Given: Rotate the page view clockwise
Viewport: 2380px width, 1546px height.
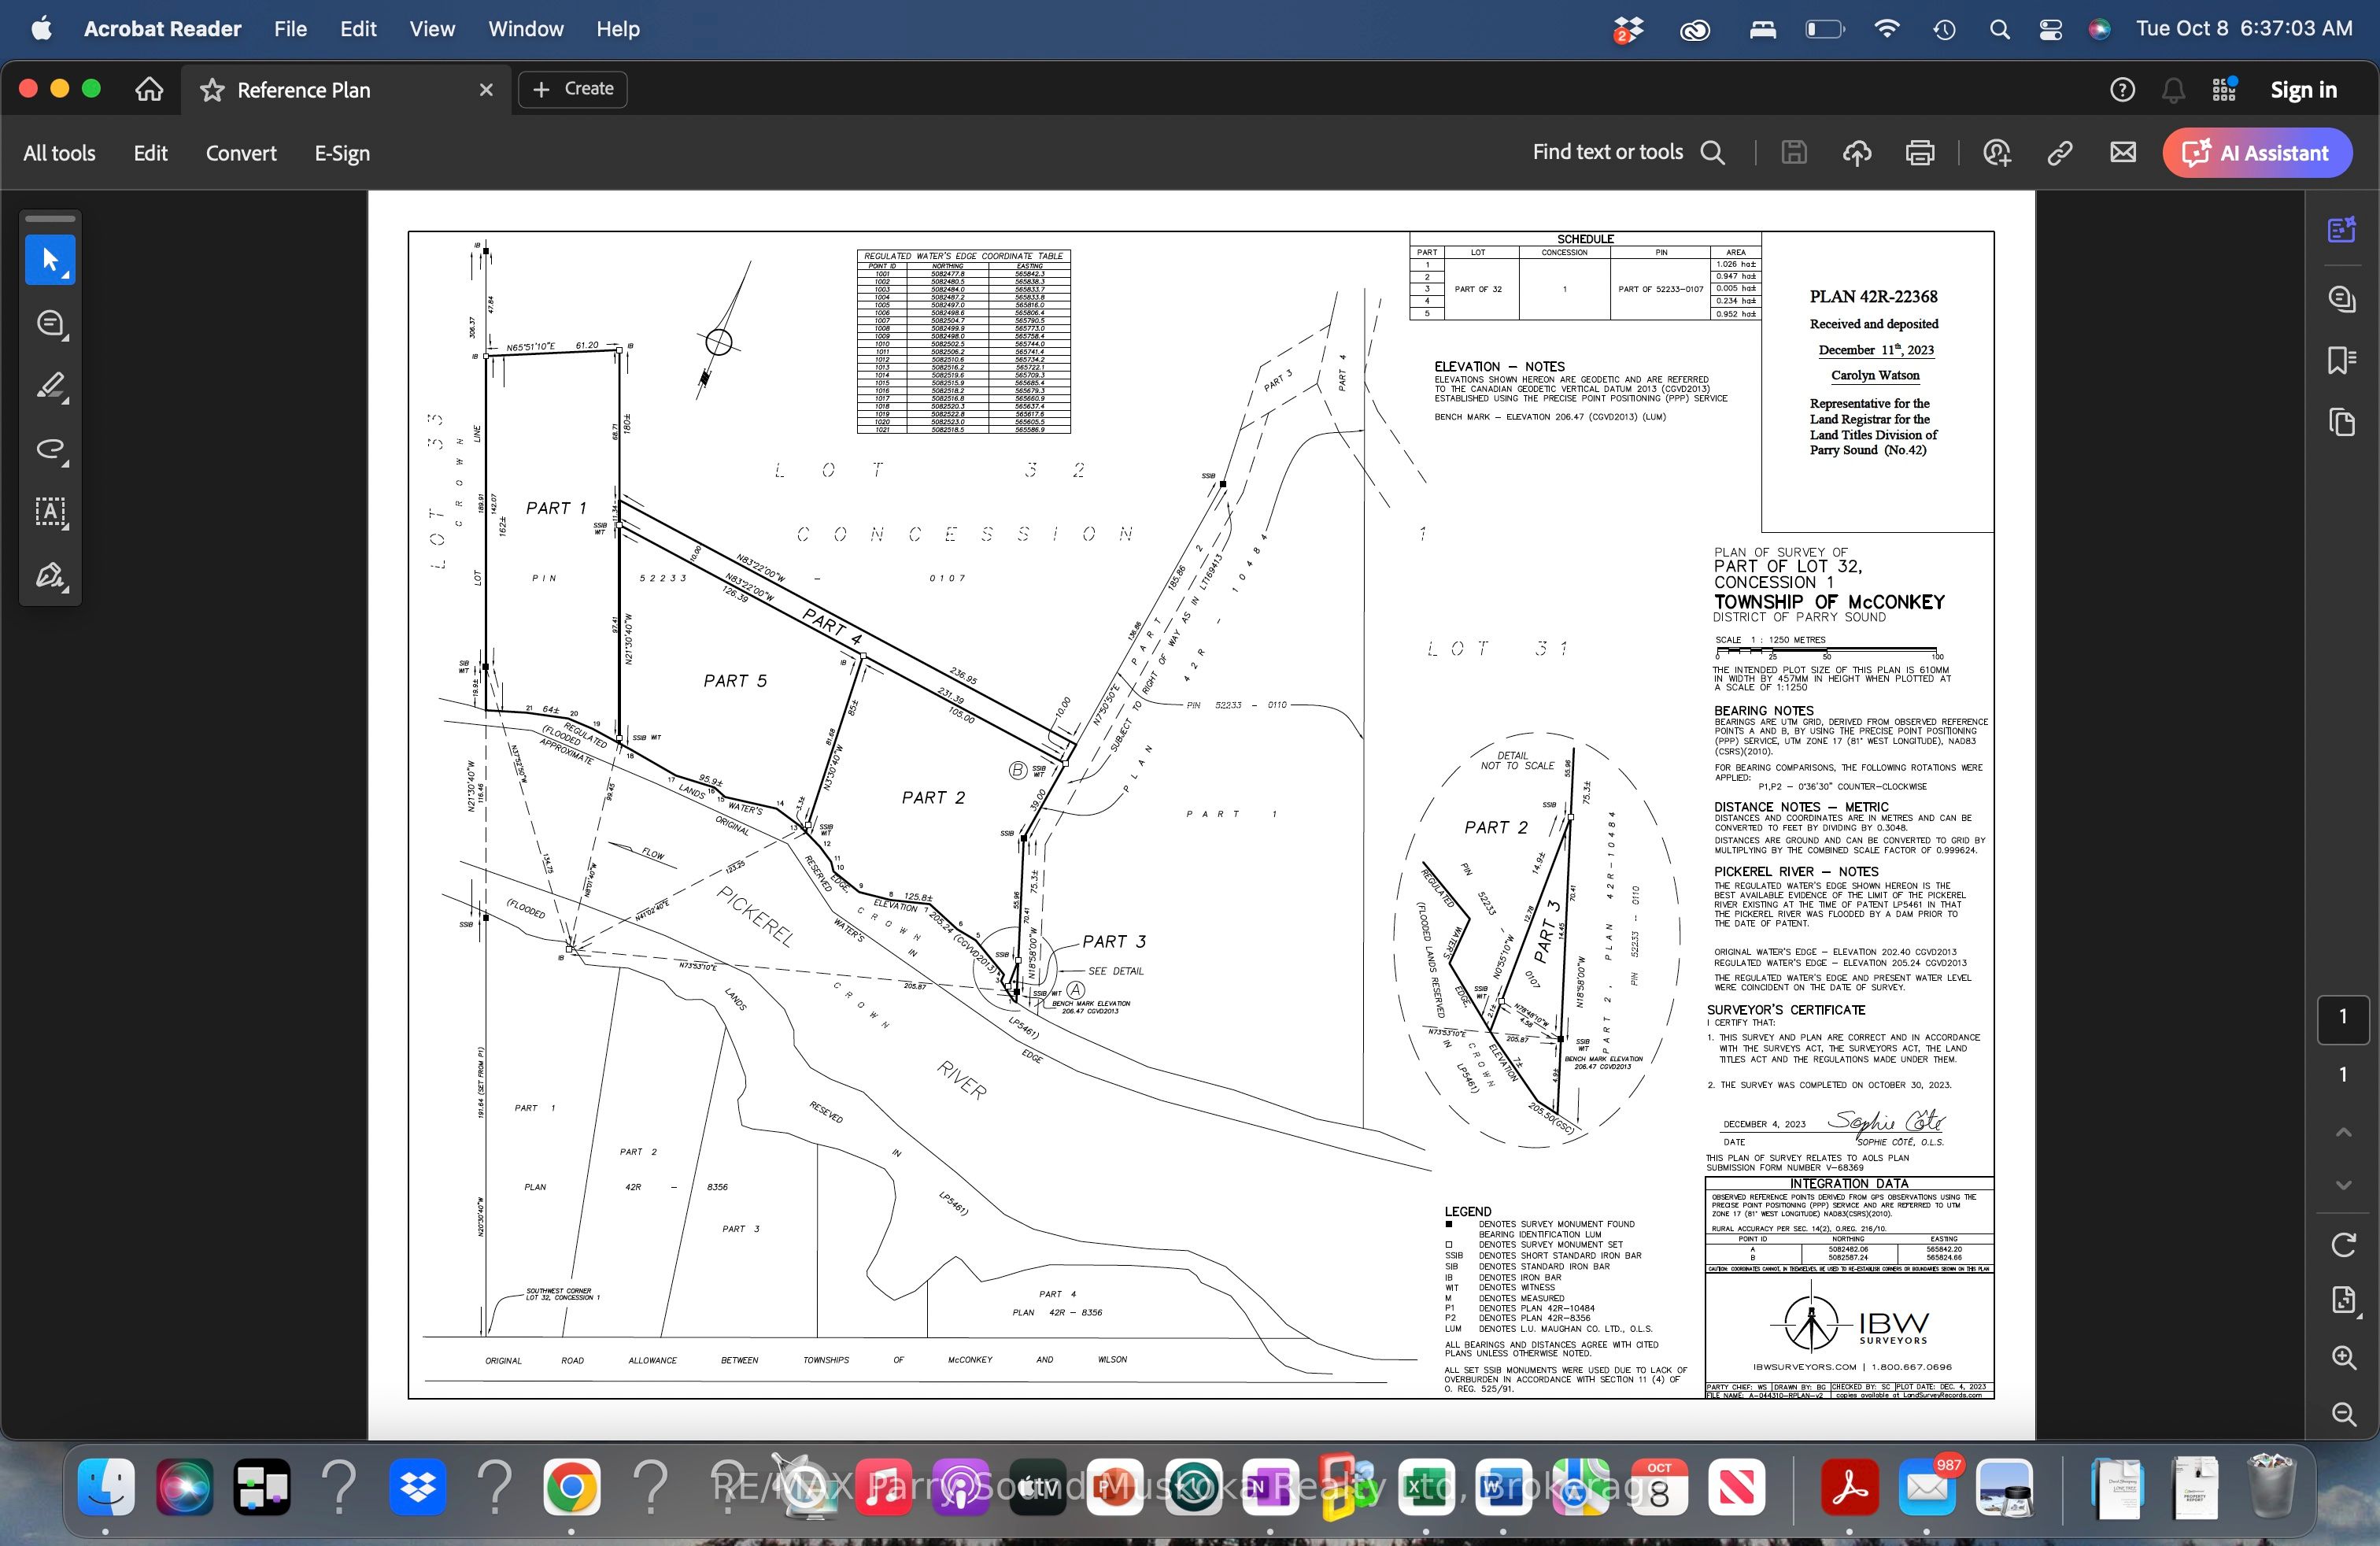Looking at the screenshot, I should click(x=2343, y=1245).
